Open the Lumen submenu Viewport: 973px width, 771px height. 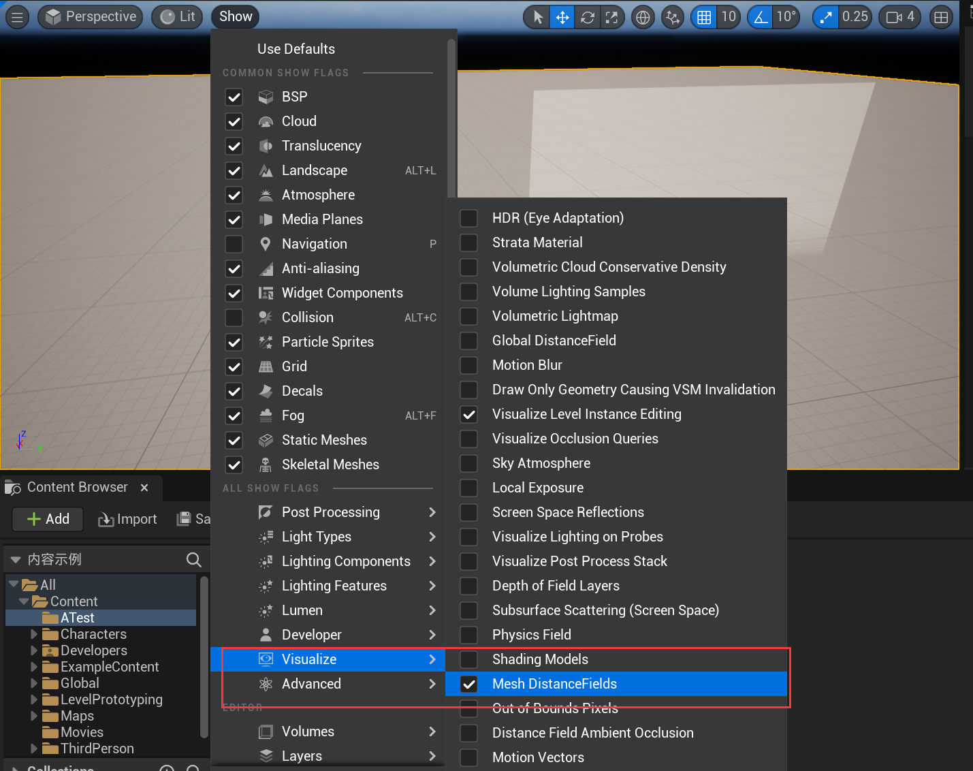click(x=328, y=610)
